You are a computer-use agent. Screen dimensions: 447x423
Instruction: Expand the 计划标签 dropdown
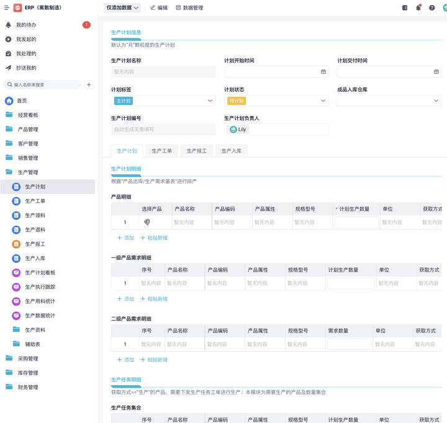pos(210,100)
